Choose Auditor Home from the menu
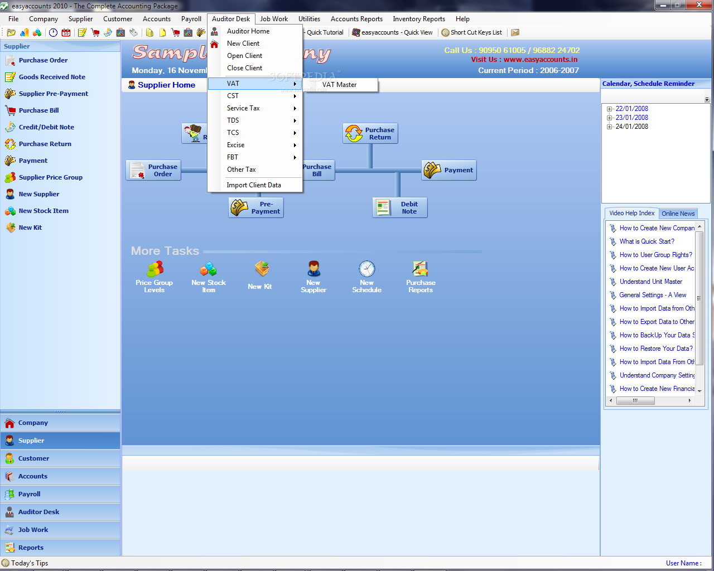 (x=255, y=31)
